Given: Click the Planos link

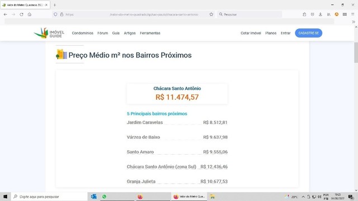Looking at the screenshot, I should (271, 33).
